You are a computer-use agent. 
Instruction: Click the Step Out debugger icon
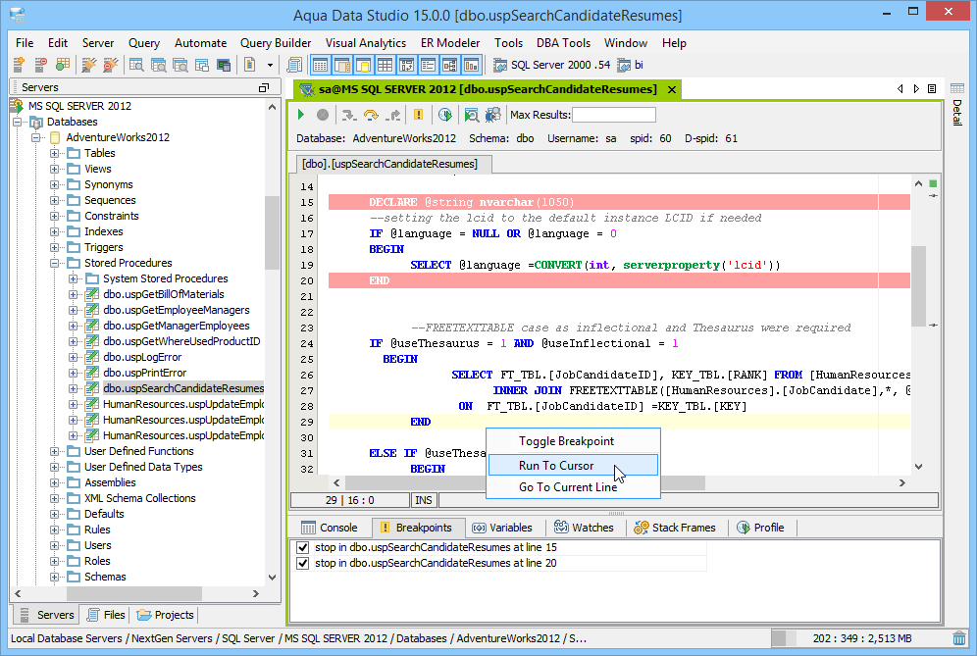(393, 115)
